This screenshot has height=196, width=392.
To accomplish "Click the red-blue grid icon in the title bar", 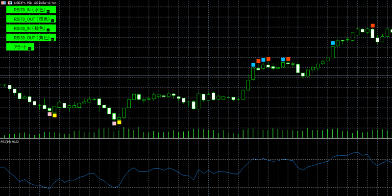I will click(3, 2).
